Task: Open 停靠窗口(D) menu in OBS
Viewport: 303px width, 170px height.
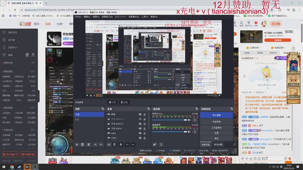Action: point(107,17)
